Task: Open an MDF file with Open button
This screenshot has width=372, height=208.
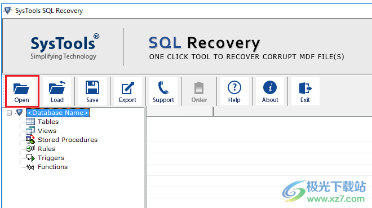Action: coord(22,91)
